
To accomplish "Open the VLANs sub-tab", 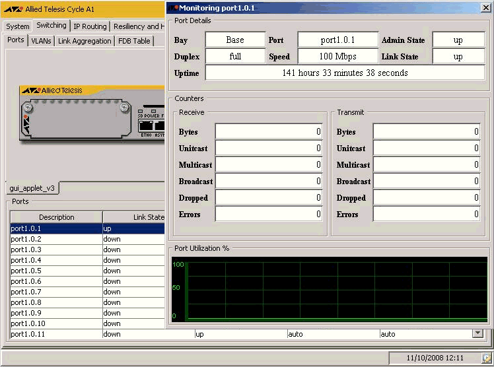I will click(x=41, y=41).
